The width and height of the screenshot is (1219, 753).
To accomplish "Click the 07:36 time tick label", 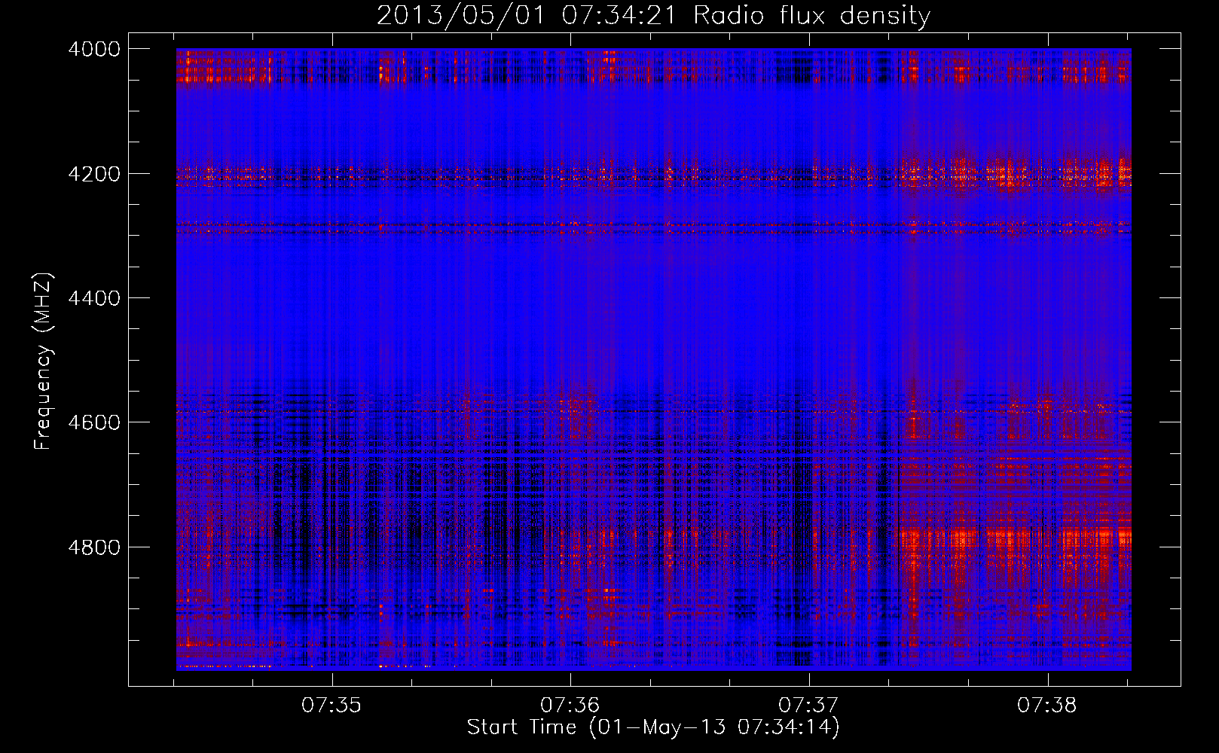I will (x=570, y=706).
